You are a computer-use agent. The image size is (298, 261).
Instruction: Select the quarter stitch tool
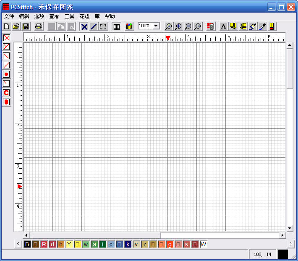click(6, 84)
